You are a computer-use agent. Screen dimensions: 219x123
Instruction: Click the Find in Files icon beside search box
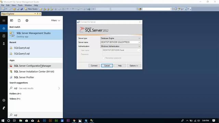click(x=140, y=9)
